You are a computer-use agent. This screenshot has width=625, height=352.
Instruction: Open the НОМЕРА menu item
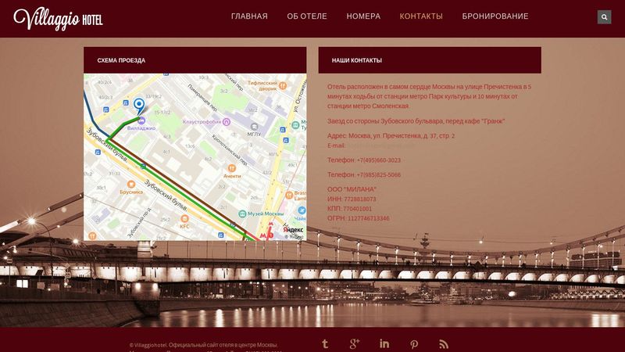point(363,16)
